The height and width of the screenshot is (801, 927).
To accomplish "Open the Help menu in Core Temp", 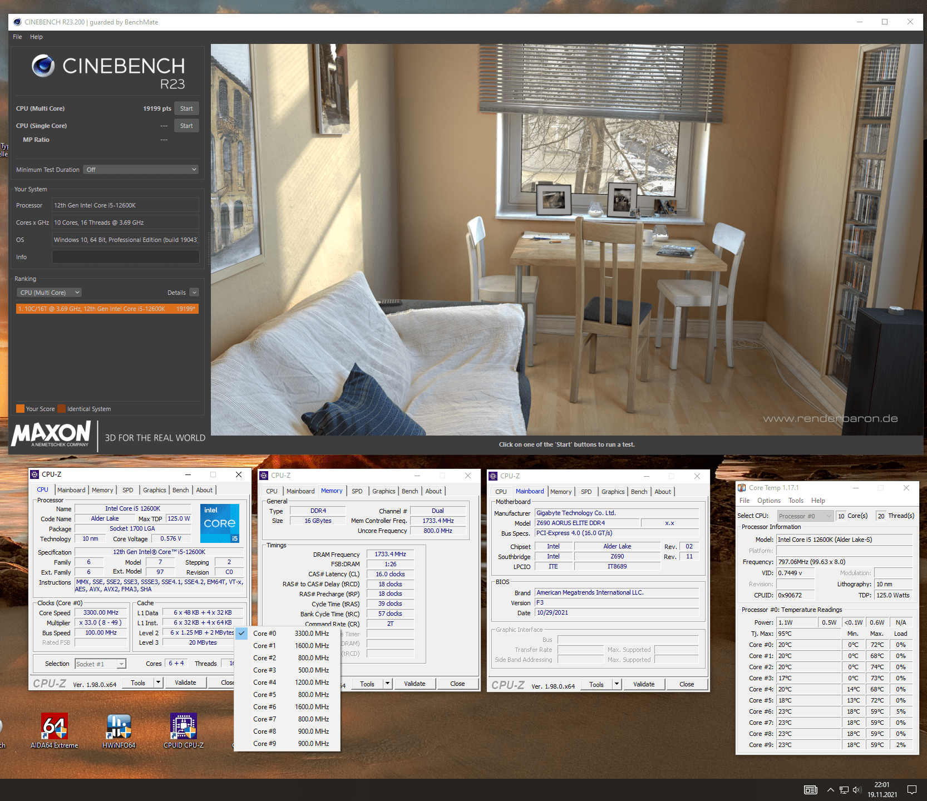I will [x=818, y=501].
